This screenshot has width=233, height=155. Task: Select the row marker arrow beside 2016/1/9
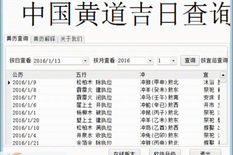click(x=9, y=83)
